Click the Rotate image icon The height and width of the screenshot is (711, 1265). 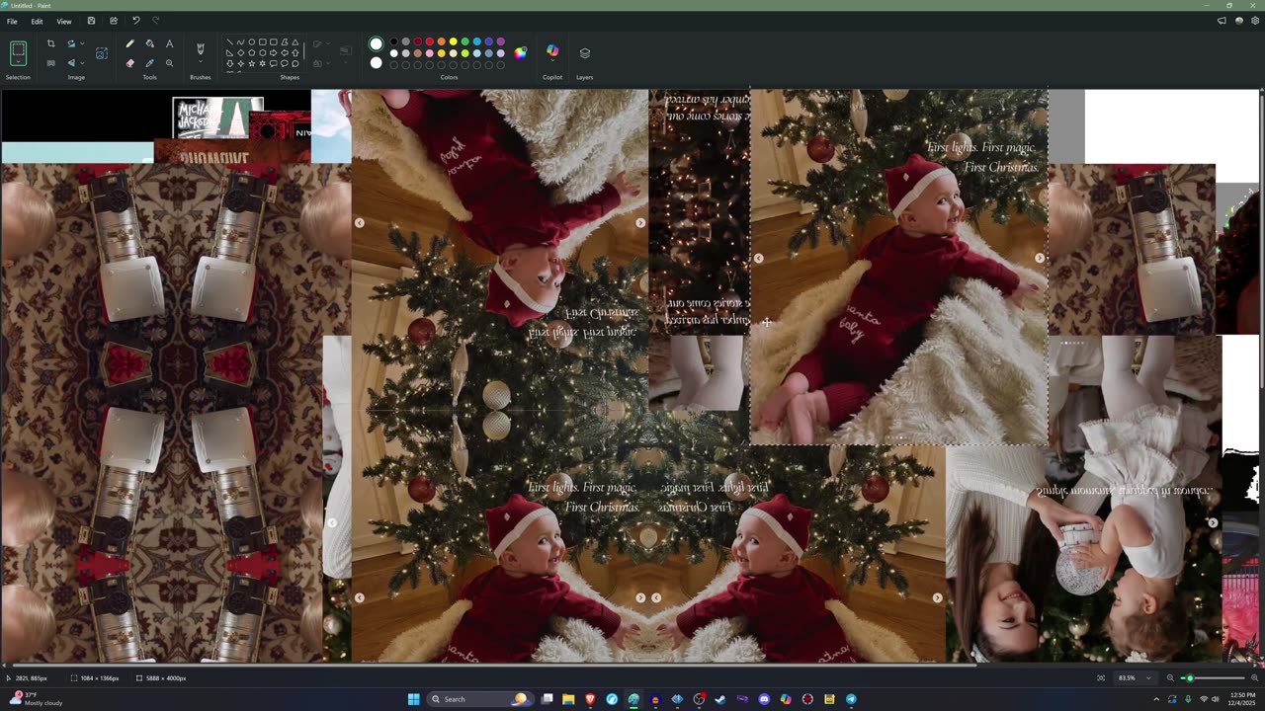click(x=71, y=43)
